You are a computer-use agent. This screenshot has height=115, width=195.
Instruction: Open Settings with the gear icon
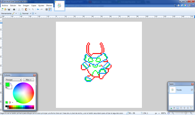(190, 5)
